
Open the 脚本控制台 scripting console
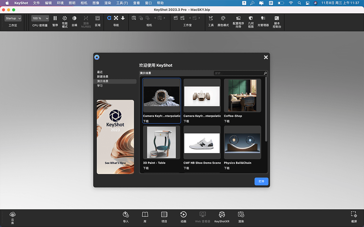(x=277, y=18)
